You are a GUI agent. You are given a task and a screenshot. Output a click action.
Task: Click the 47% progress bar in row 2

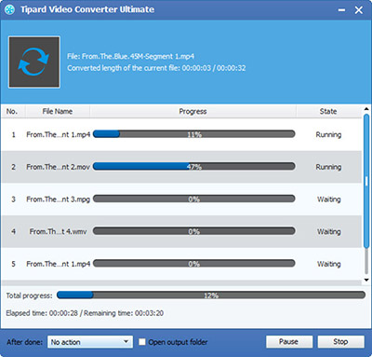(194, 167)
